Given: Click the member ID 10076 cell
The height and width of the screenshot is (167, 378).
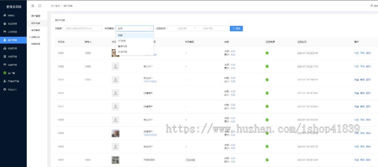Looking at the screenshot, I should [61, 120].
